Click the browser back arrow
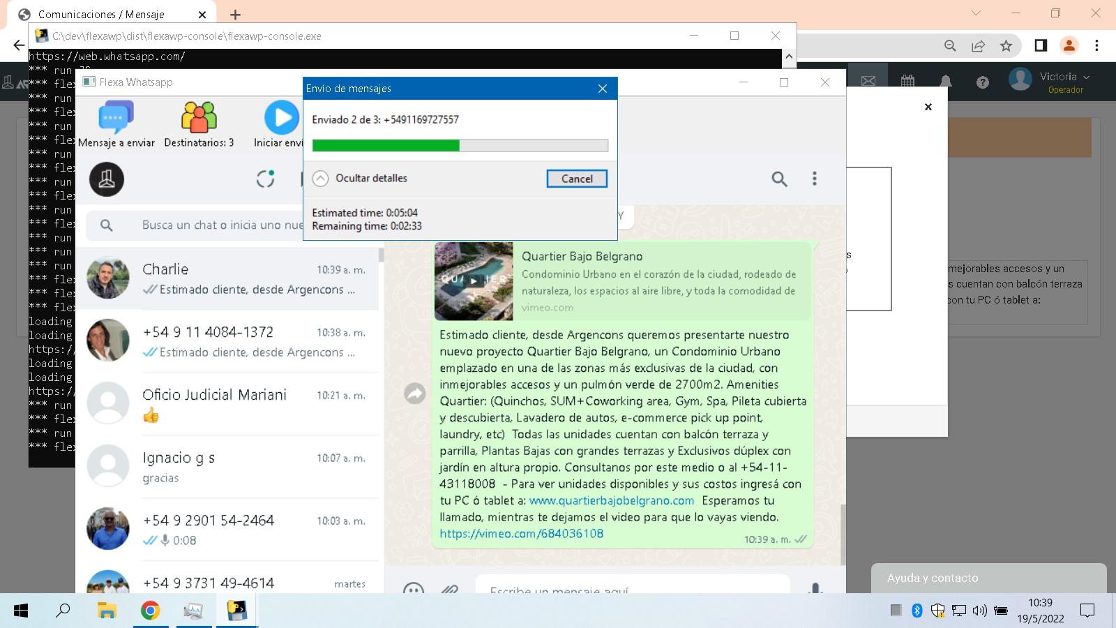Screen dimensions: 1116x628 click(x=19, y=45)
